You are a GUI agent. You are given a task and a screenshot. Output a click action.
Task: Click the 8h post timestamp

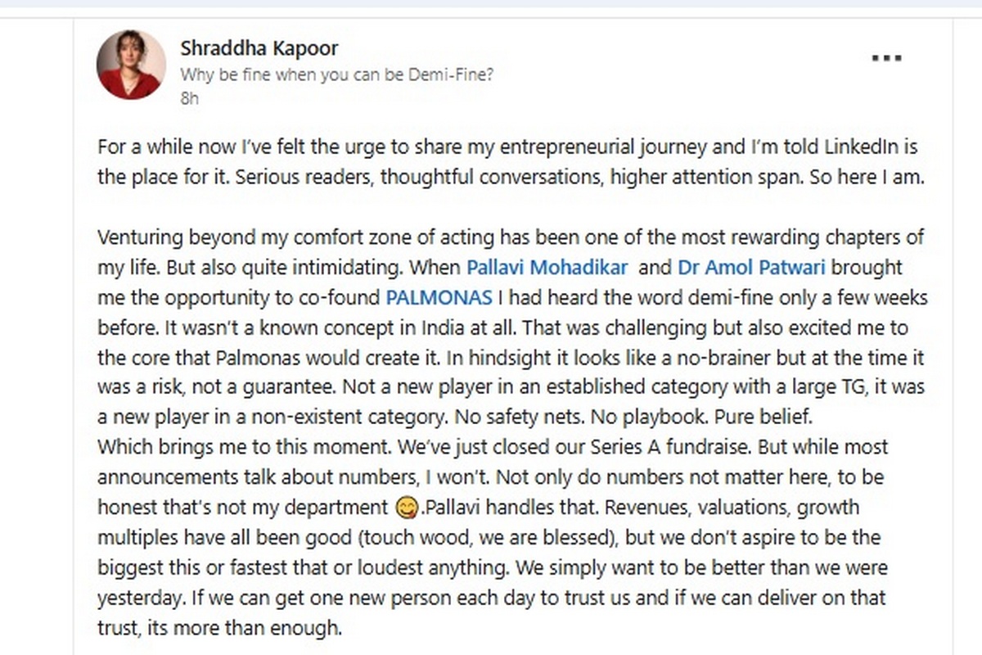(x=189, y=98)
